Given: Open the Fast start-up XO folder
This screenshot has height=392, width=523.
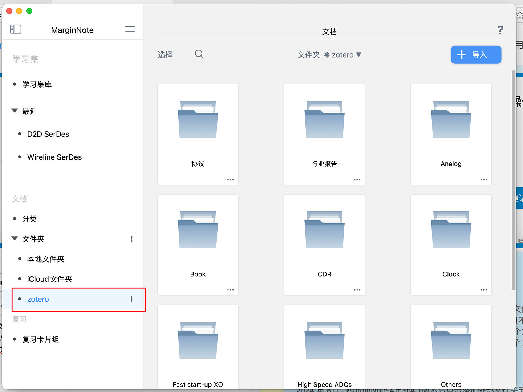Looking at the screenshot, I should pos(198,347).
